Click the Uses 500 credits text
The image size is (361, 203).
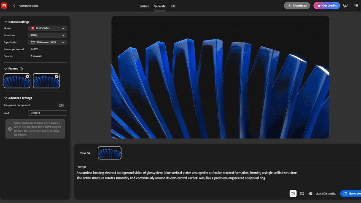[x=326, y=194]
